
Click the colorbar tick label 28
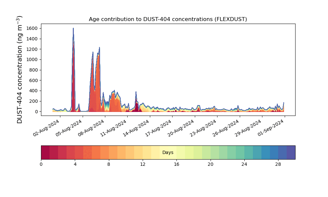coord(278,164)
